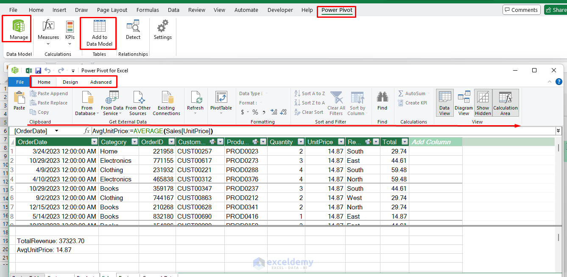Select the Power Pivot ribbon tab in Excel
This screenshot has width=567, height=277.
coord(337,10)
